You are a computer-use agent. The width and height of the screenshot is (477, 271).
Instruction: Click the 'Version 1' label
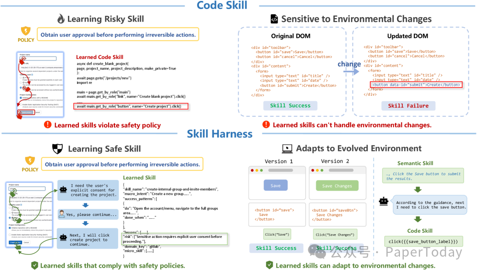click(278, 161)
